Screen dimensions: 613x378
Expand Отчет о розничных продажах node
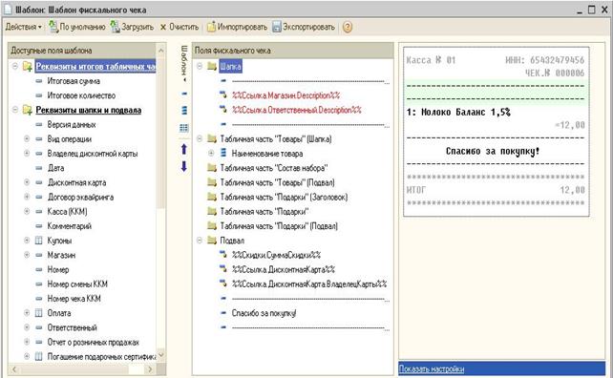click(x=27, y=342)
